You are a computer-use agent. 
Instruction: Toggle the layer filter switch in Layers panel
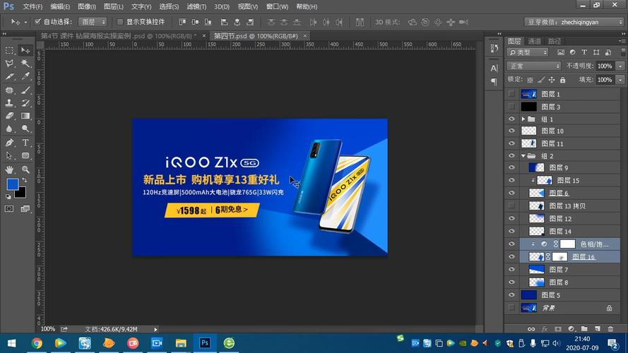pos(623,52)
